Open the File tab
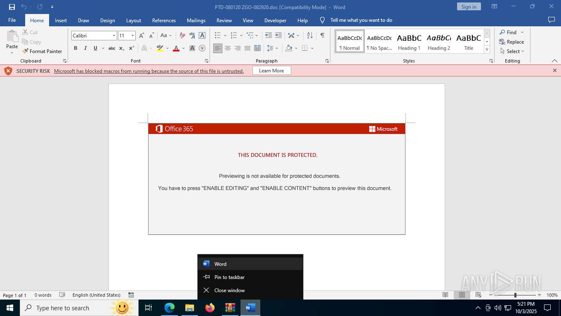Screen dimensions: 561x316 [12, 20]
